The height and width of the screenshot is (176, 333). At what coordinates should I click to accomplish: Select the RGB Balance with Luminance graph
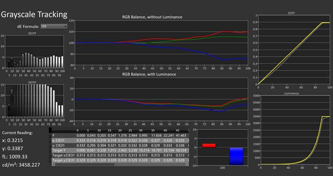tap(162, 99)
